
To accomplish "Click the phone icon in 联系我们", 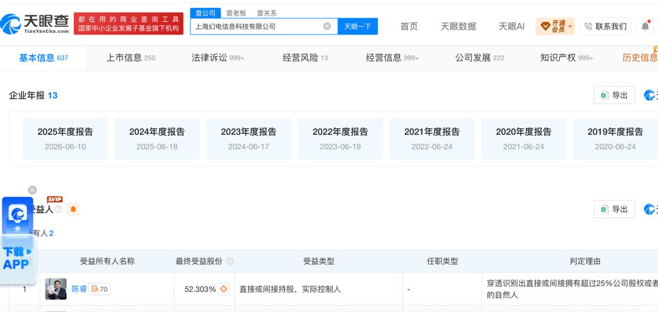I will (x=588, y=26).
